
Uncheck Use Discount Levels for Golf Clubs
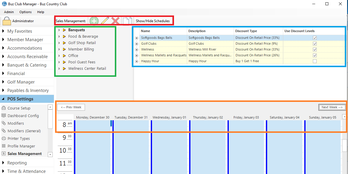click(x=315, y=43)
